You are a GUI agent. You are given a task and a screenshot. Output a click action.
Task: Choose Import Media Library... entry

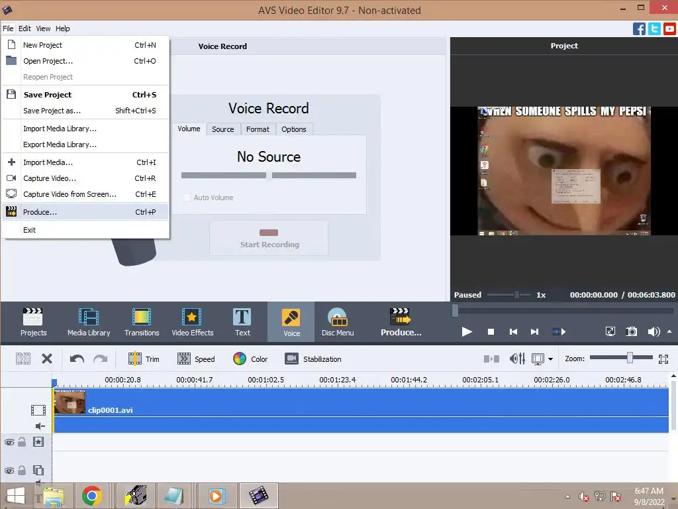coord(85,129)
